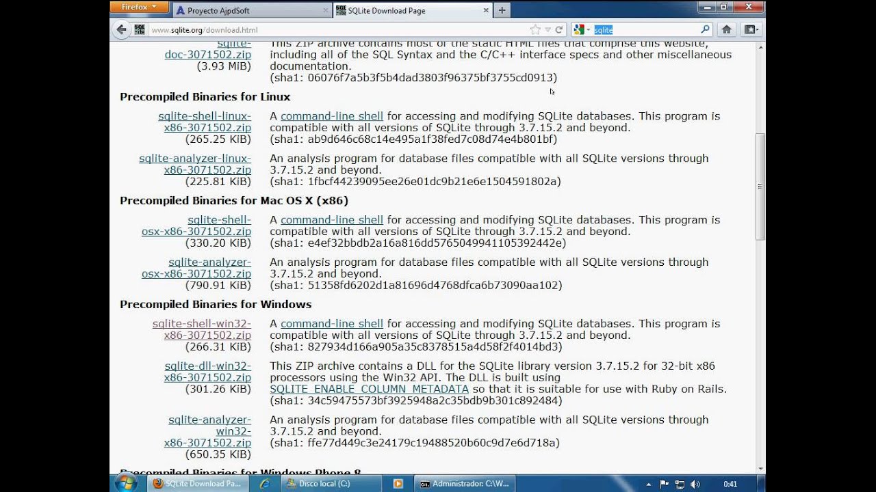Download sqlite-doc-3071502.zip

208,49
